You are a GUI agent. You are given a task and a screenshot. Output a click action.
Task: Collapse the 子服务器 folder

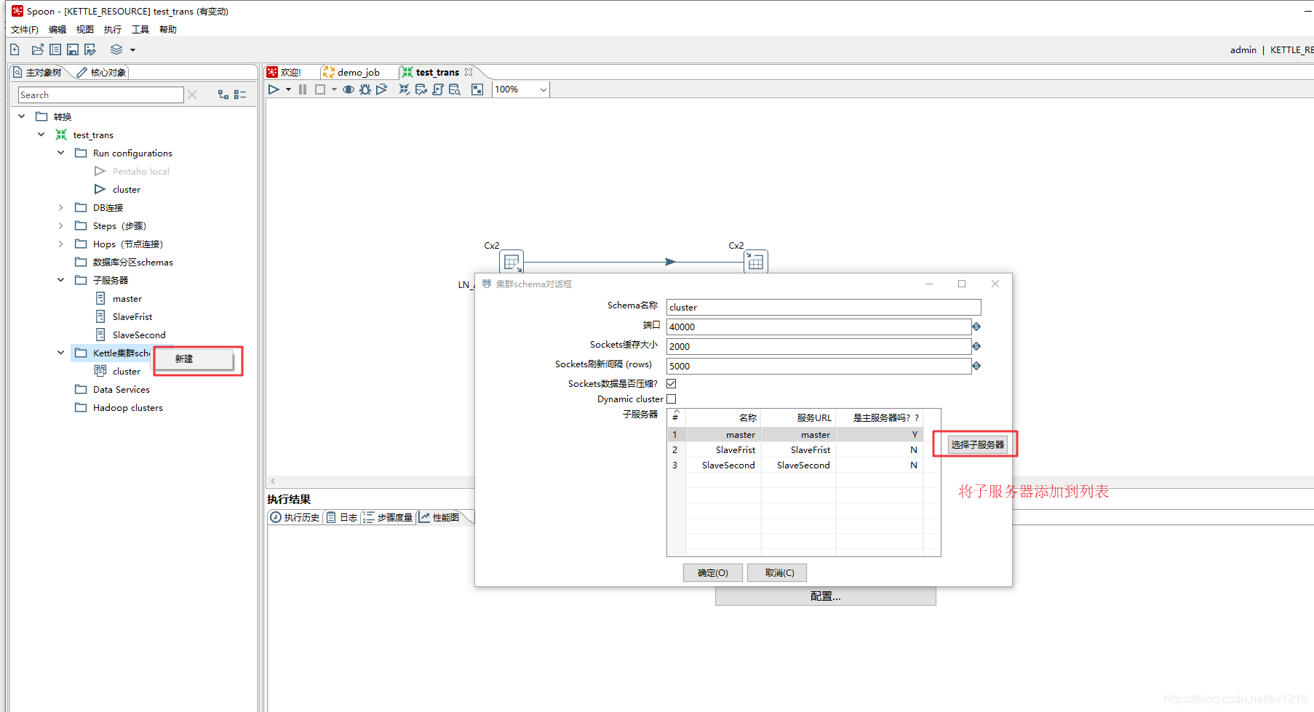(x=61, y=280)
